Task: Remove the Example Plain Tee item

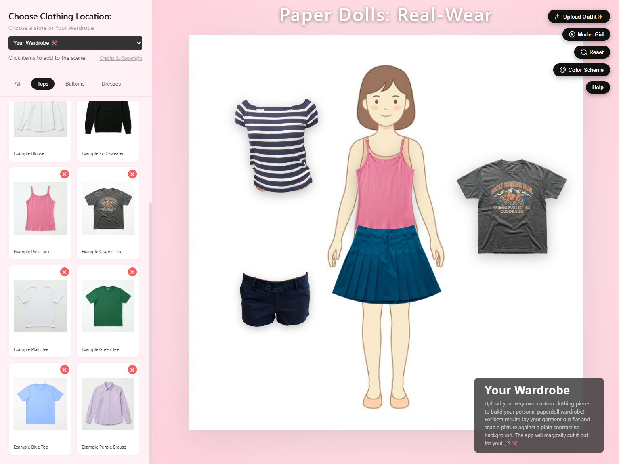Action: pyautogui.click(x=64, y=272)
